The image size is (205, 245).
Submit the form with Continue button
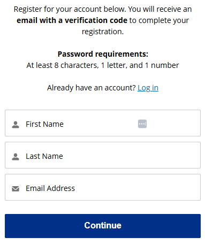point(103,226)
